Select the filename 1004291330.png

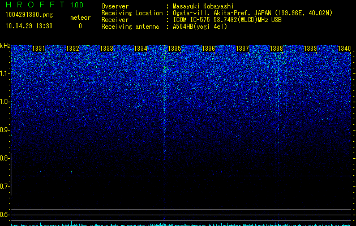[29, 15]
